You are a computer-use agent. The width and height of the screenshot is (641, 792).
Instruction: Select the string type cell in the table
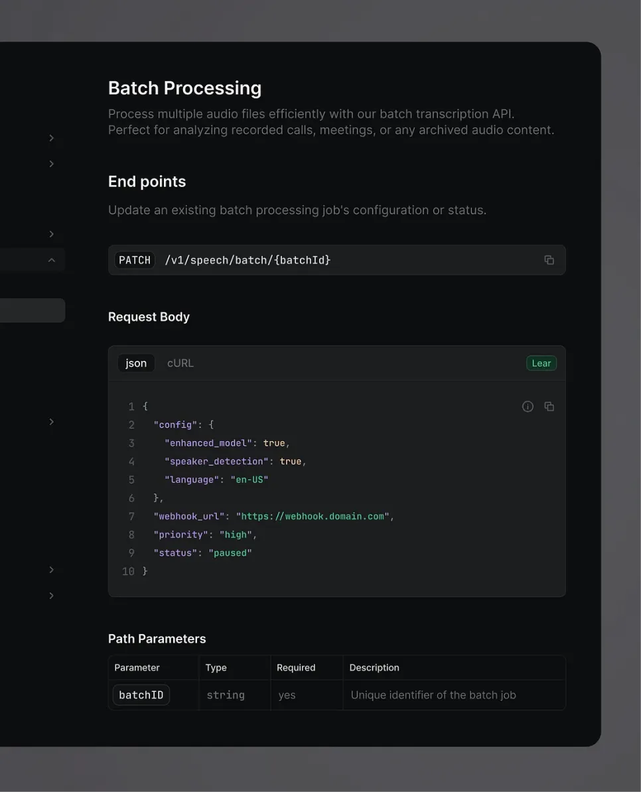tap(225, 694)
